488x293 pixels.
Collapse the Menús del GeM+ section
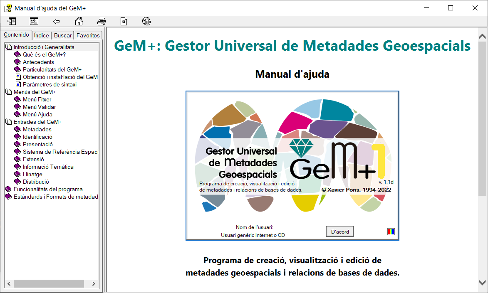[8, 92]
